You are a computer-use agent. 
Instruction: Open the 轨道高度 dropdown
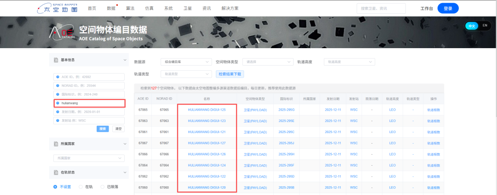coord(349,62)
